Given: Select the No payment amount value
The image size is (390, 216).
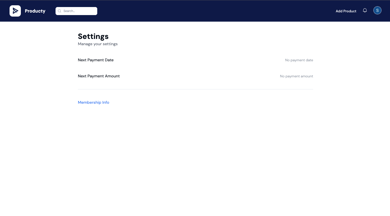Looking at the screenshot, I should click(x=296, y=76).
